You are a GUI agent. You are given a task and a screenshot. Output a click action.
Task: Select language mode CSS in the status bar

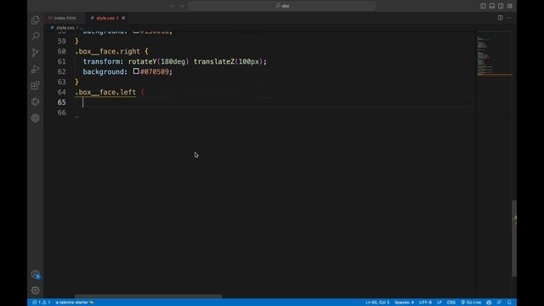coord(451,303)
